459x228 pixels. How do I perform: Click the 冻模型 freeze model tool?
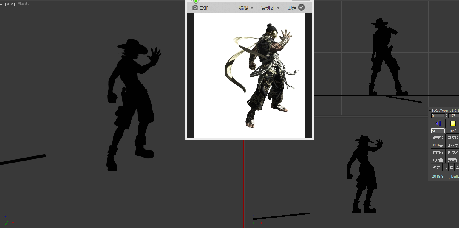(453, 145)
